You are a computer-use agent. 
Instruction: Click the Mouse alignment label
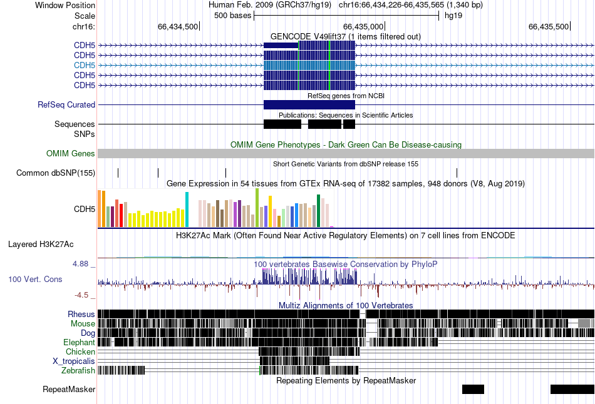[83, 324]
